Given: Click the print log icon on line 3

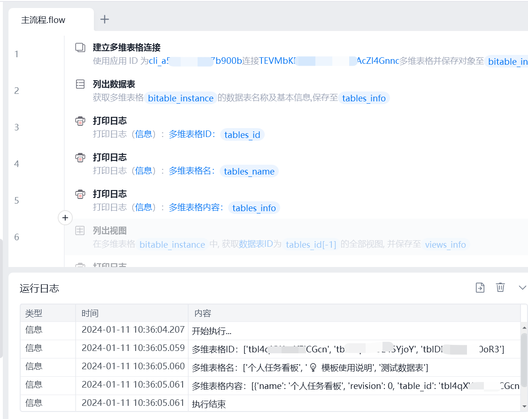Looking at the screenshot, I should pos(80,121).
